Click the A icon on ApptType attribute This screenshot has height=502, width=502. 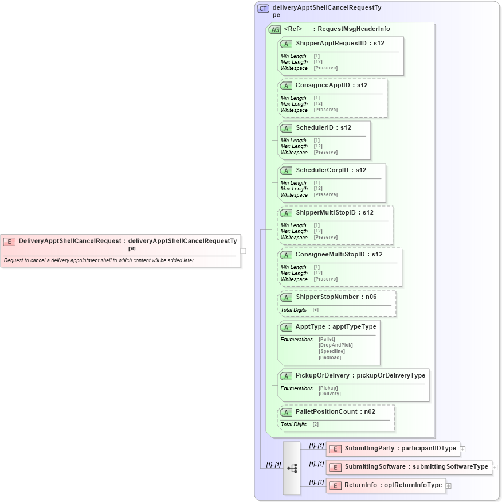pyautogui.click(x=286, y=327)
